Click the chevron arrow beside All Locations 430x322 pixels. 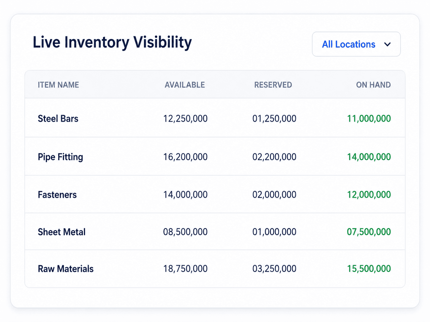pyautogui.click(x=387, y=44)
